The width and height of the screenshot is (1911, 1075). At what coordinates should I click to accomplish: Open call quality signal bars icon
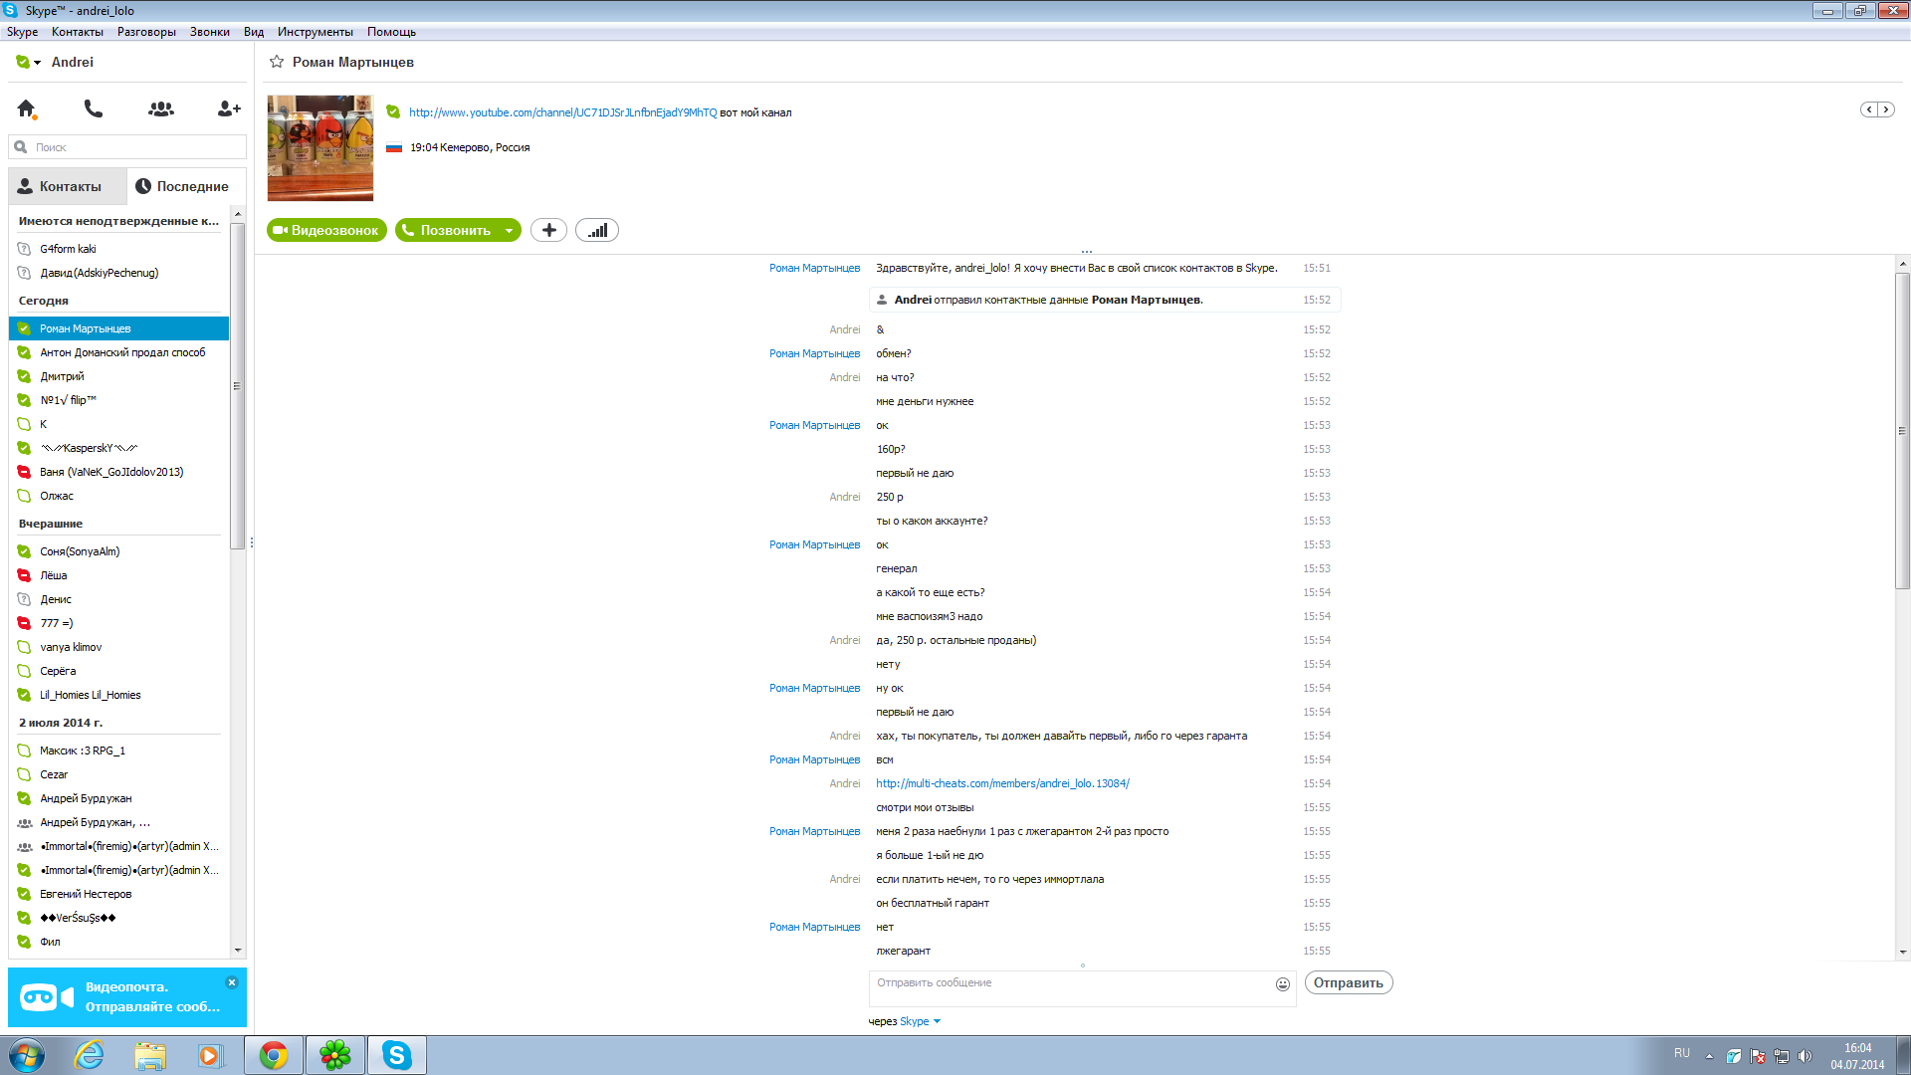597,230
